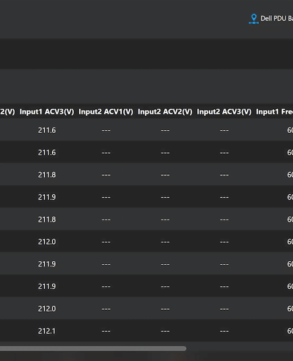Select frequency value in the 212.1 row
The width and height of the screenshot is (293, 361).
[290, 331]
